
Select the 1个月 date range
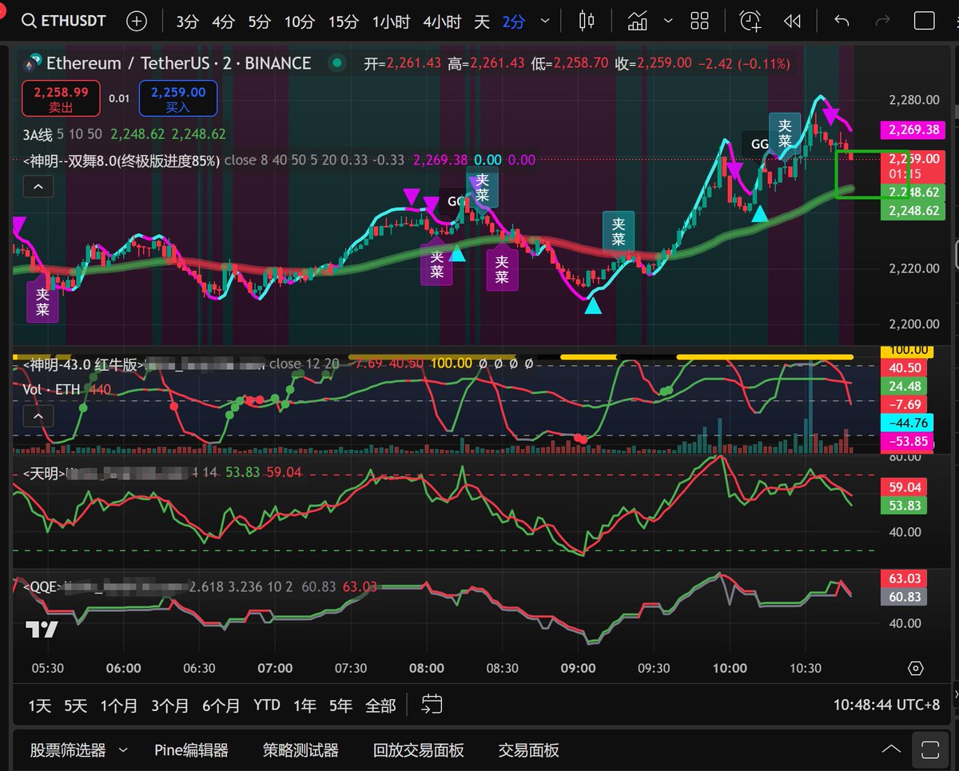pyautogui.click(x=118, y=705)
